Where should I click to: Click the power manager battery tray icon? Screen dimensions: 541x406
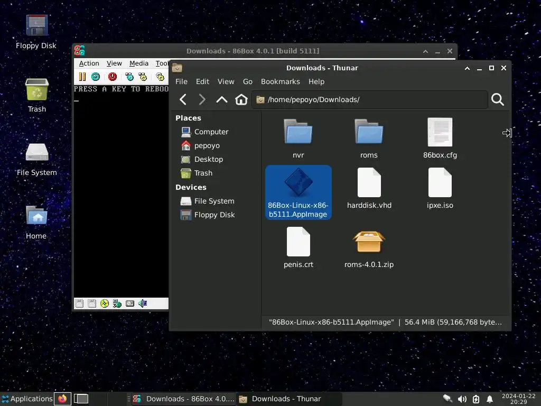click(x=476, y=400)
